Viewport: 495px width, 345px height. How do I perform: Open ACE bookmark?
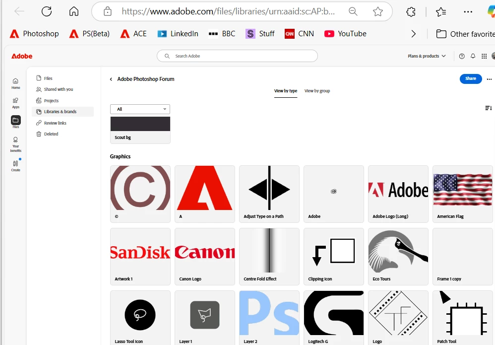coord(133,34)
